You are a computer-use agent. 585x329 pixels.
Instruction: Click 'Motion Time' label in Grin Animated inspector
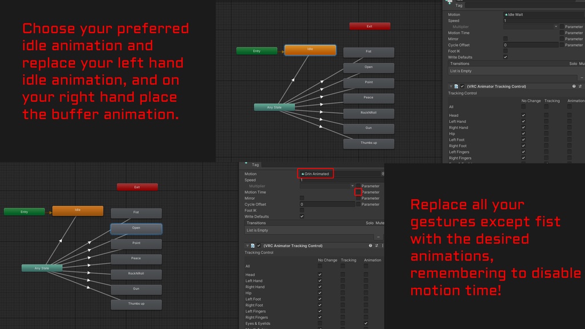pos(255,192)
